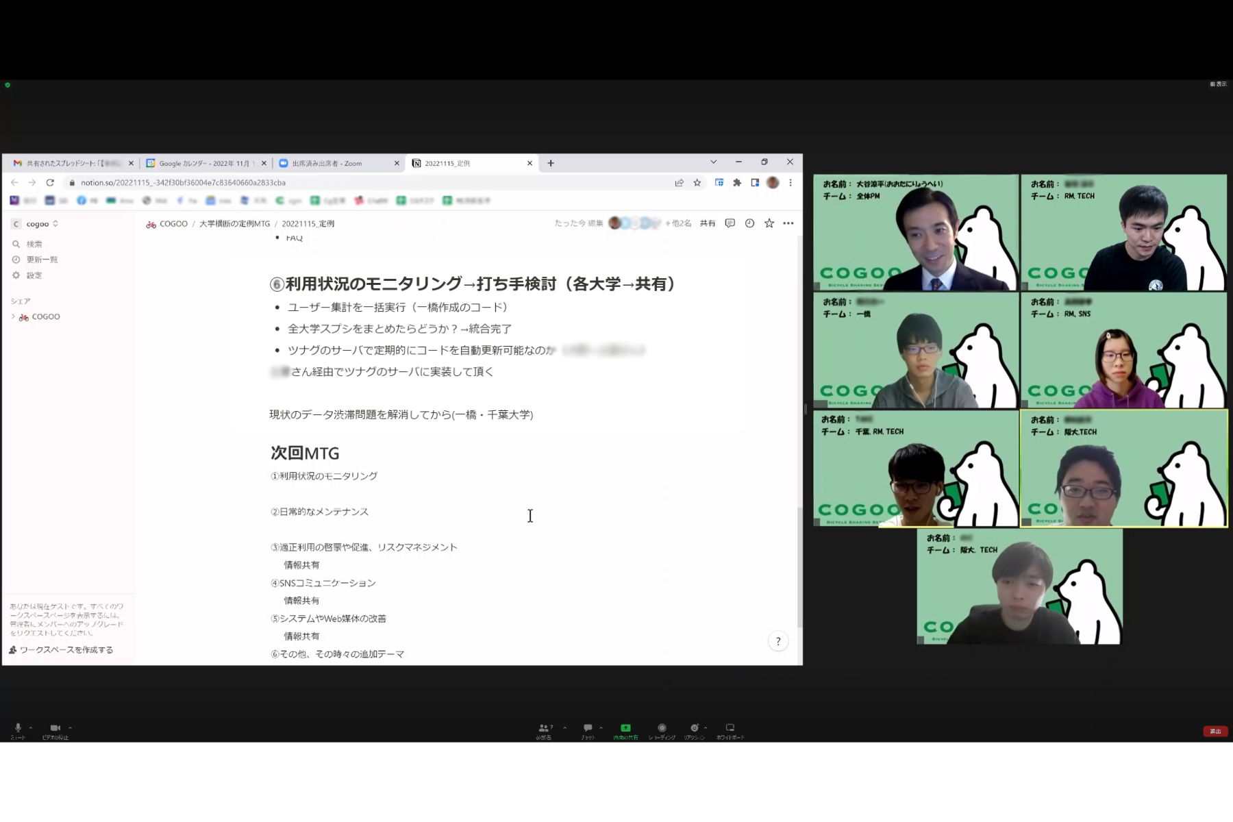Select the 20221115_定例 Notion tab
The width and height of the screenshot is (1233, 822).
(x=471, y=163)
